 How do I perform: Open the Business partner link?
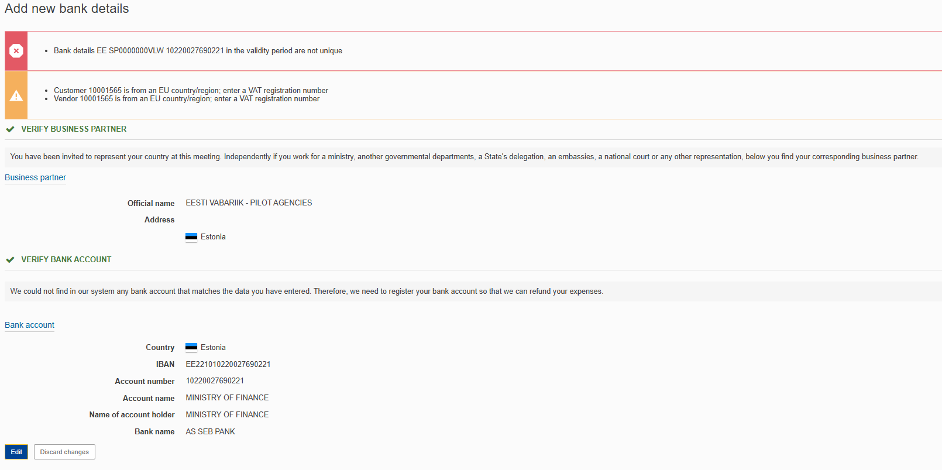(35, 177)
